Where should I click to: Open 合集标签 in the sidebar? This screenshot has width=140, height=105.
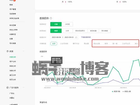point(13,34)
